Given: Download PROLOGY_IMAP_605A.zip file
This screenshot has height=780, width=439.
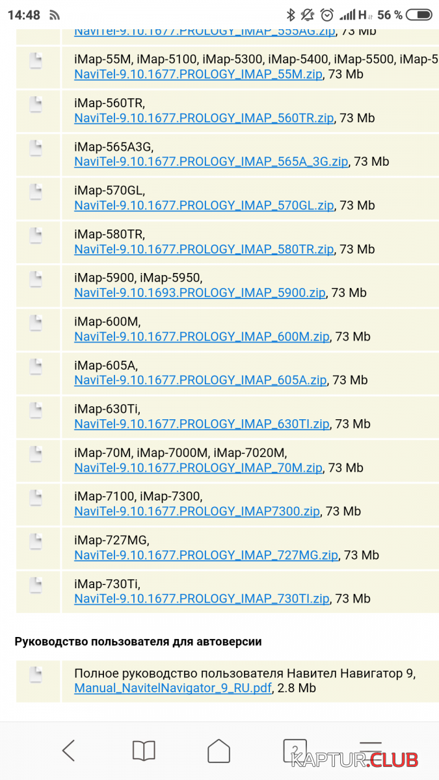Looking at the screenshot, I should [x=200, y=380].
